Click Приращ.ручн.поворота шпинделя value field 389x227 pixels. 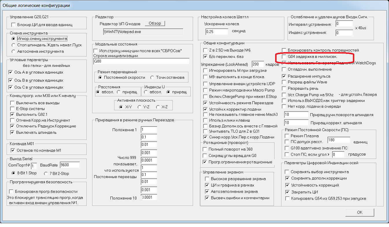296,115
